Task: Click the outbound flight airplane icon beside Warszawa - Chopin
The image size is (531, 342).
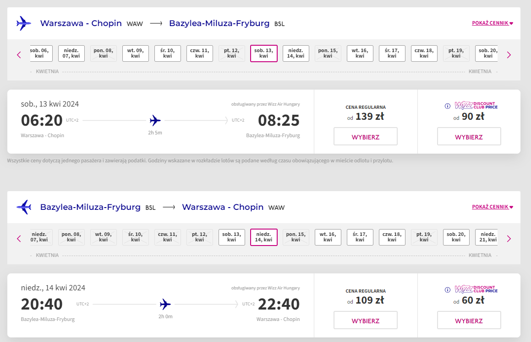Action: 24,23
